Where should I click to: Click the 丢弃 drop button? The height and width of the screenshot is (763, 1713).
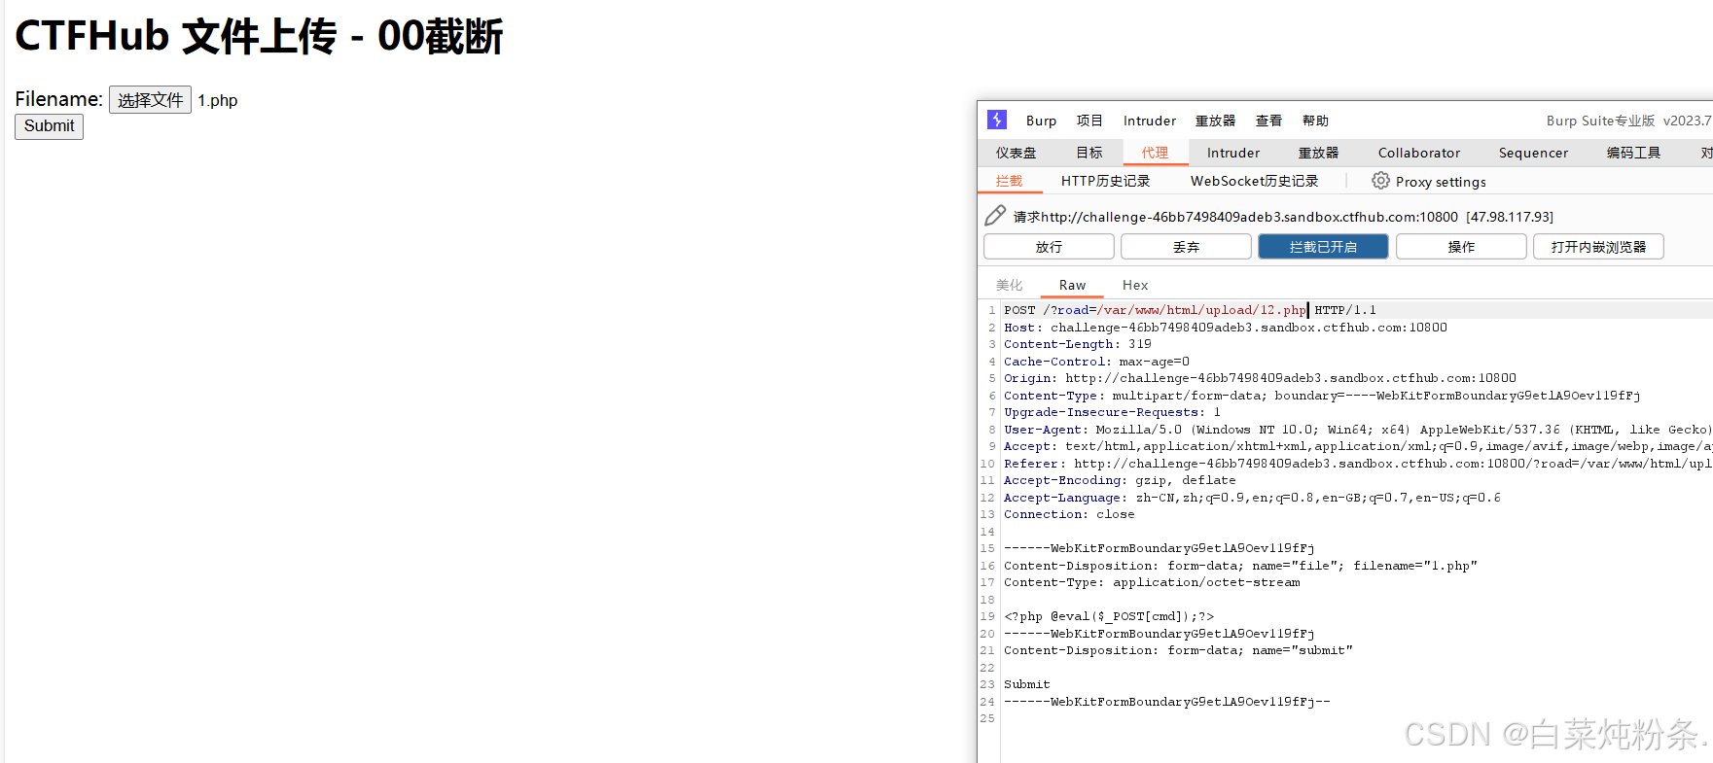1186,247
